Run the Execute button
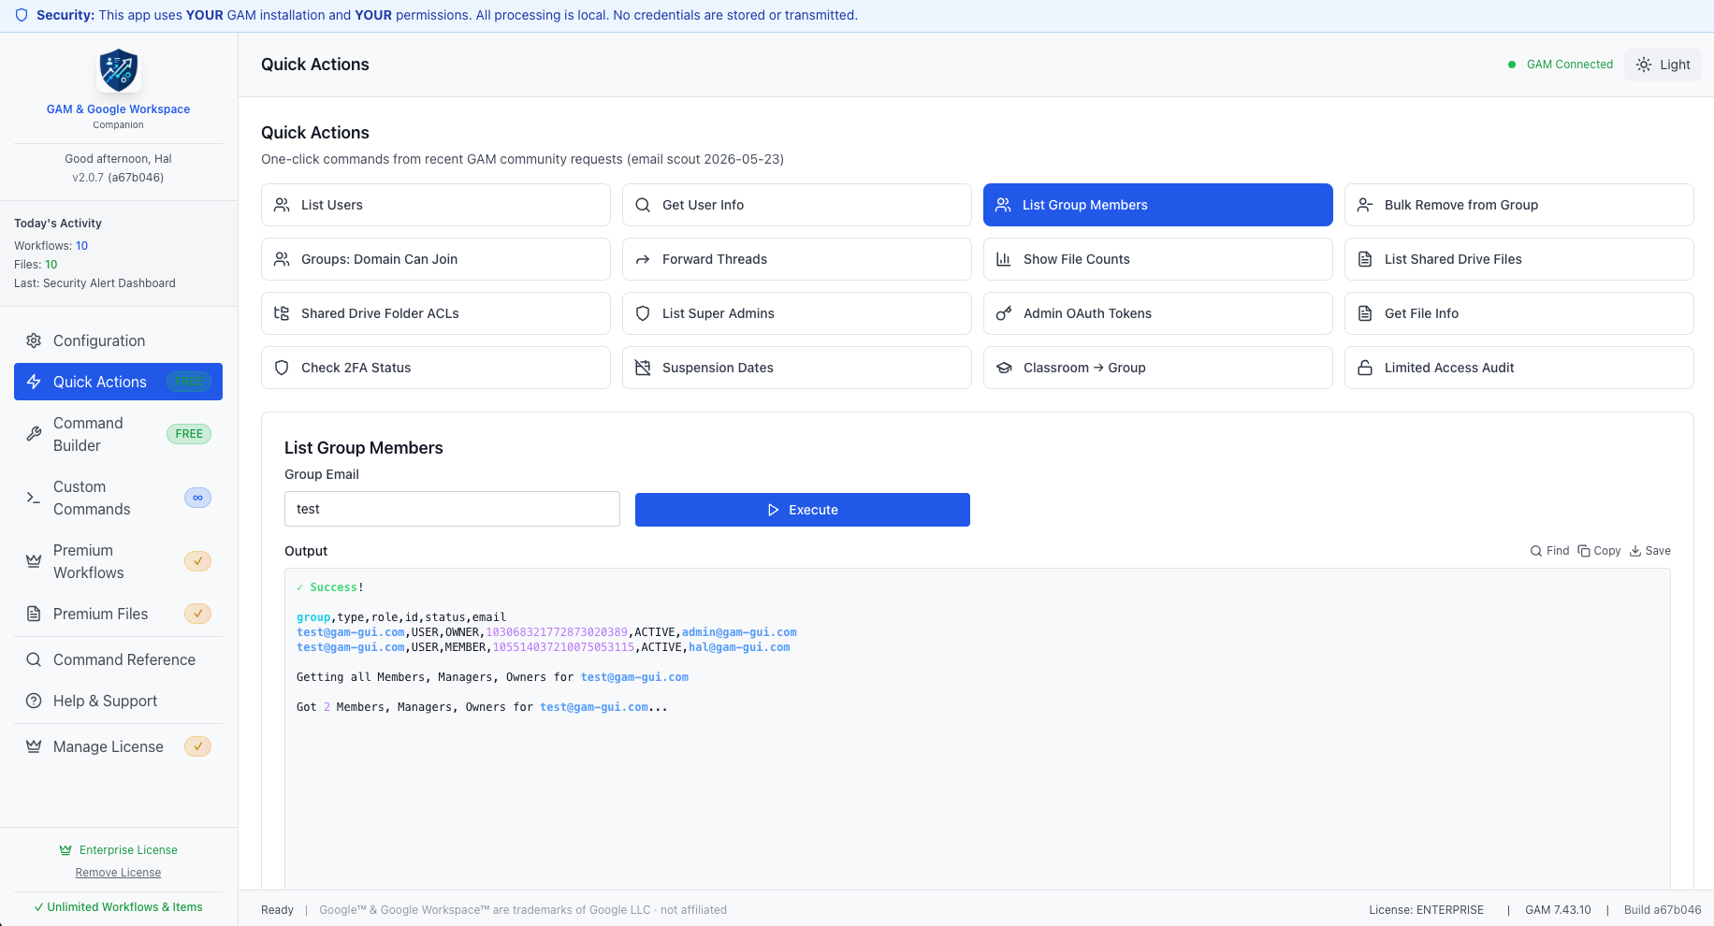 pyautogui.click(x=803, y=510)
